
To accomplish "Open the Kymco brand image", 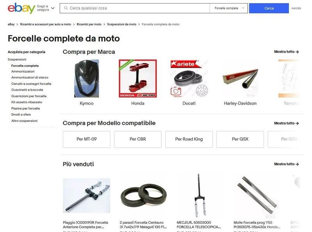I will (87, 79).
